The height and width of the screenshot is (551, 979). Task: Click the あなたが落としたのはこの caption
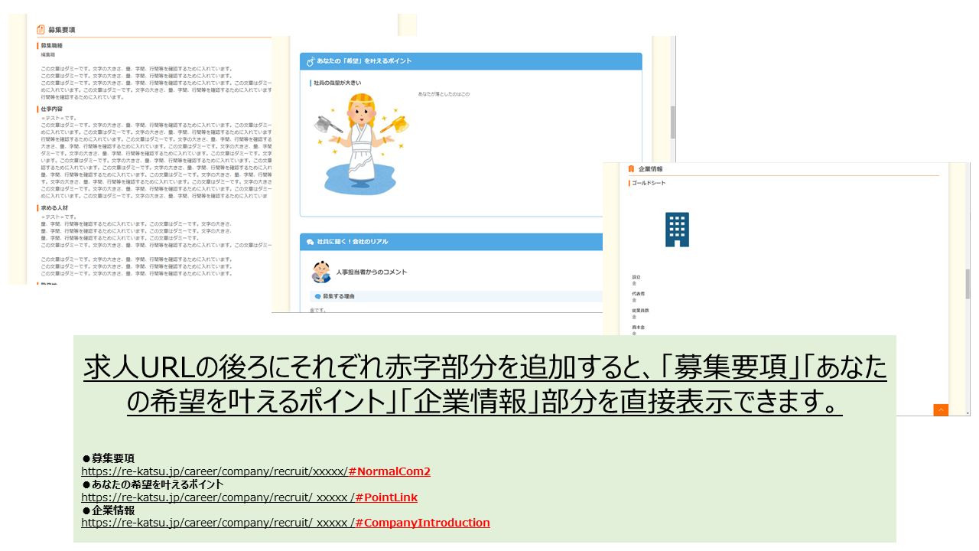444,94
